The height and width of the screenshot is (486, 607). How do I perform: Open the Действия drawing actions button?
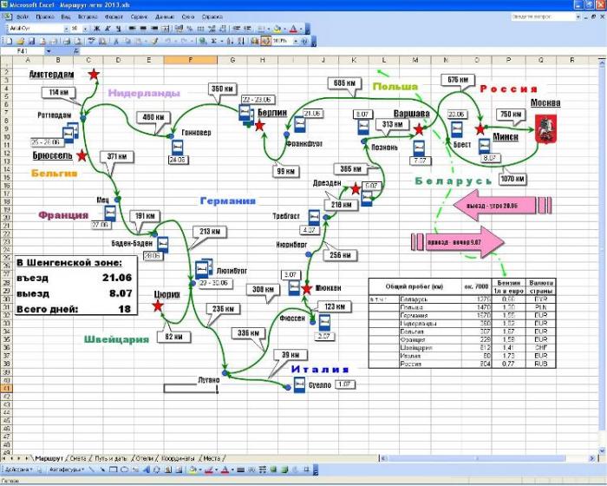19,470
